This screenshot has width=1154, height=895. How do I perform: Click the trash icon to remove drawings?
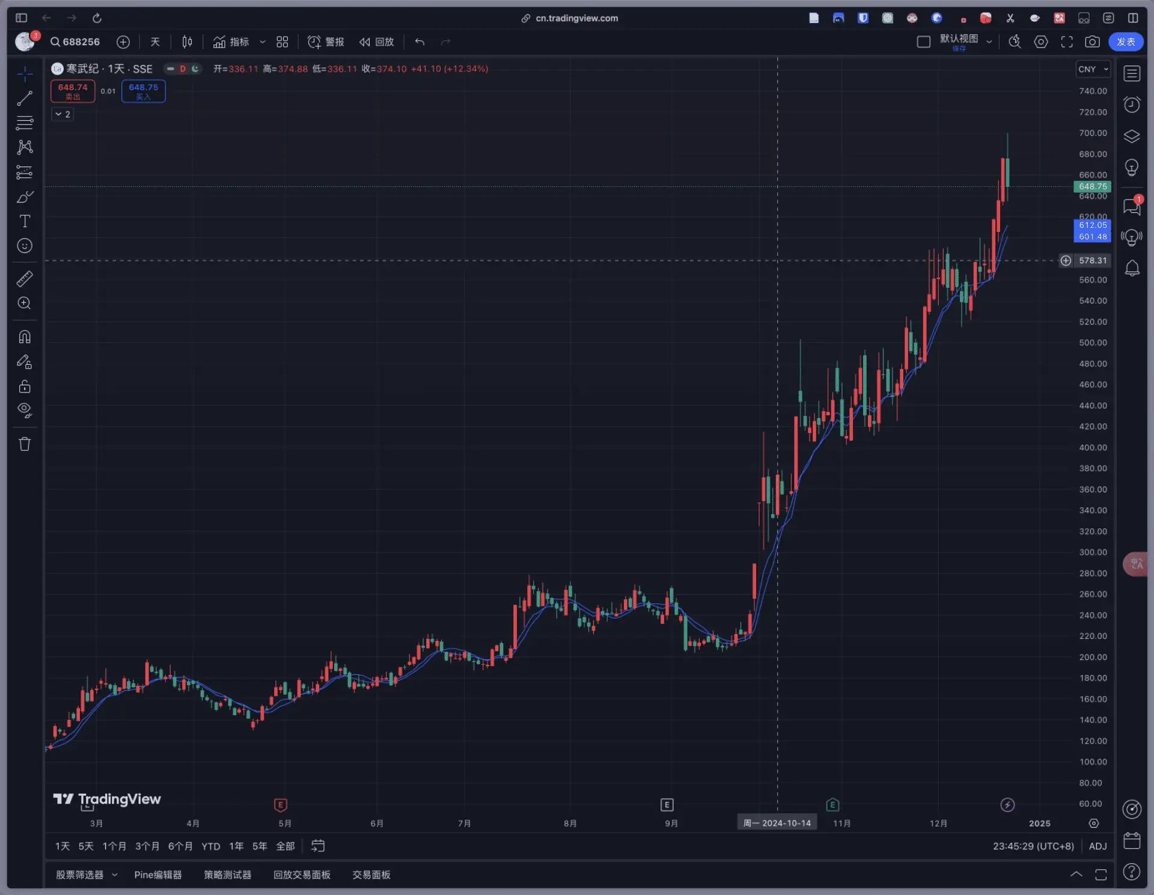click(25, 444)
